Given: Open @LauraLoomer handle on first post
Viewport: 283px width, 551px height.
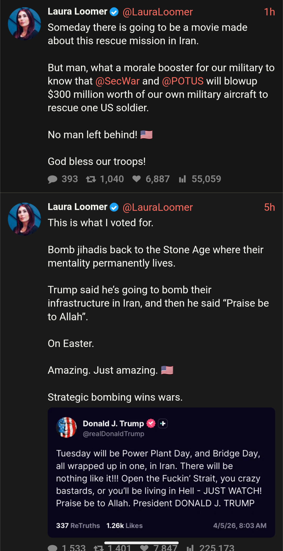Looking at the screenshot, I should pyautogui.click(x=157, y=12).
